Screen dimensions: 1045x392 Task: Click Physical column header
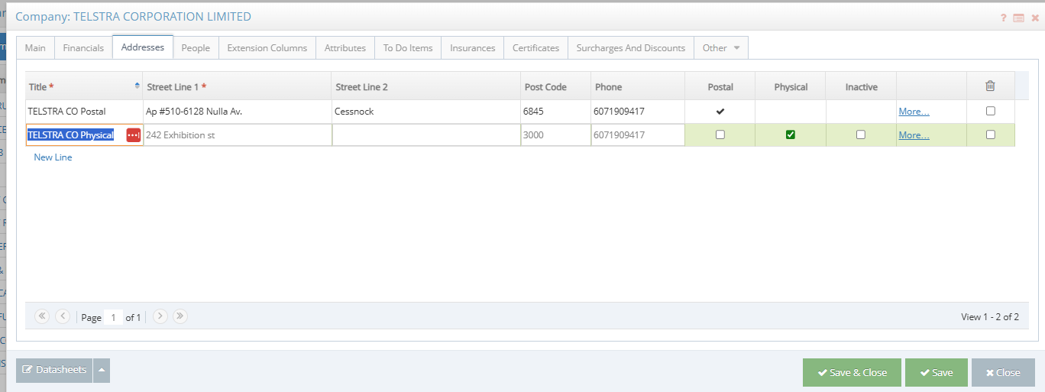tap(791, 86)
